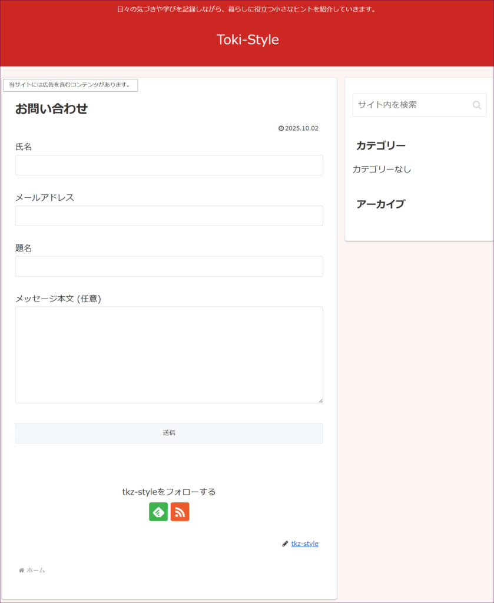Click the アーカイブ sidebar heading
494x603 pixels.
pos(380,204)
